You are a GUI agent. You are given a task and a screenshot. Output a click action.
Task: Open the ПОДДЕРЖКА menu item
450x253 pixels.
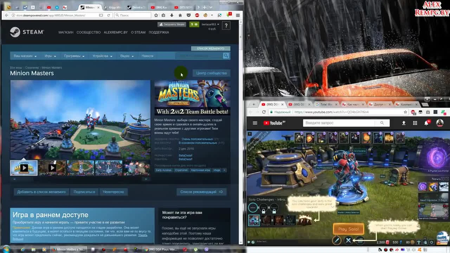[x=159, y=32]
